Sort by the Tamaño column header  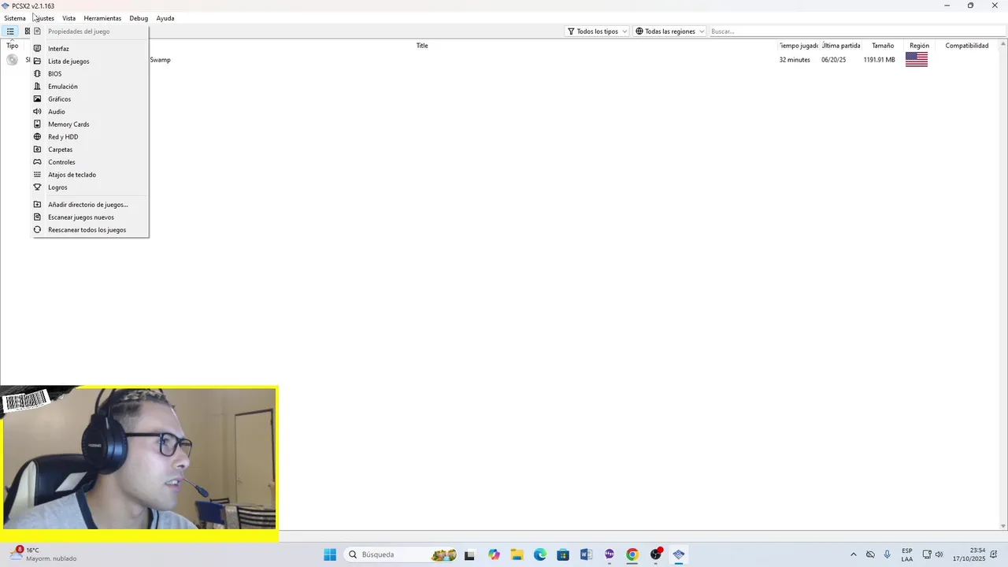pos(883,46)
